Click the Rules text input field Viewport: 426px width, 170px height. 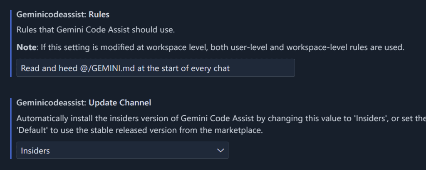coord(155,68)
